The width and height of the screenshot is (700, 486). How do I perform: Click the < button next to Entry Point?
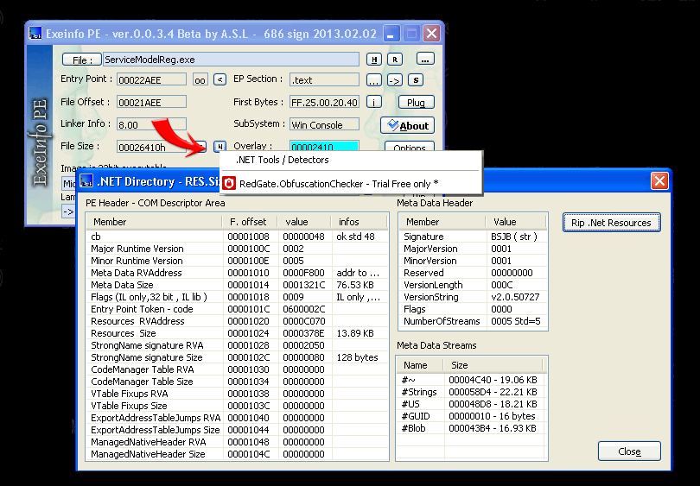(x=220, y=79)
